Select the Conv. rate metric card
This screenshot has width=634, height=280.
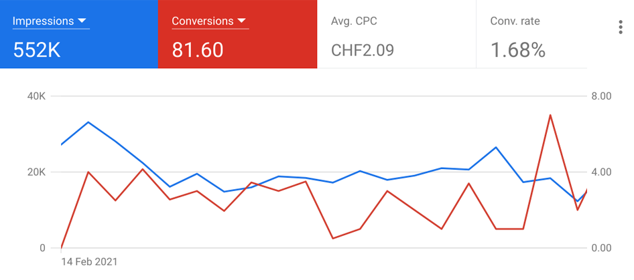point(531,34)
